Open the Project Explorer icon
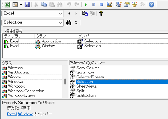Image resolution: width=168 pixels, height=119 pixels. coord(119,5)
